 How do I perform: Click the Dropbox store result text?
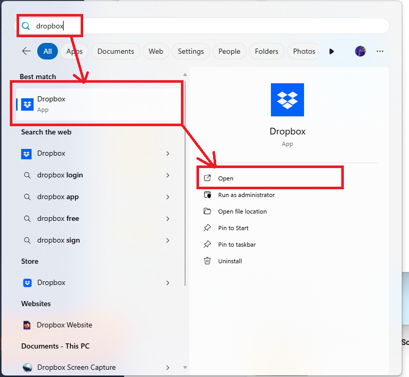pyautogui.click(x=51, y=282)
